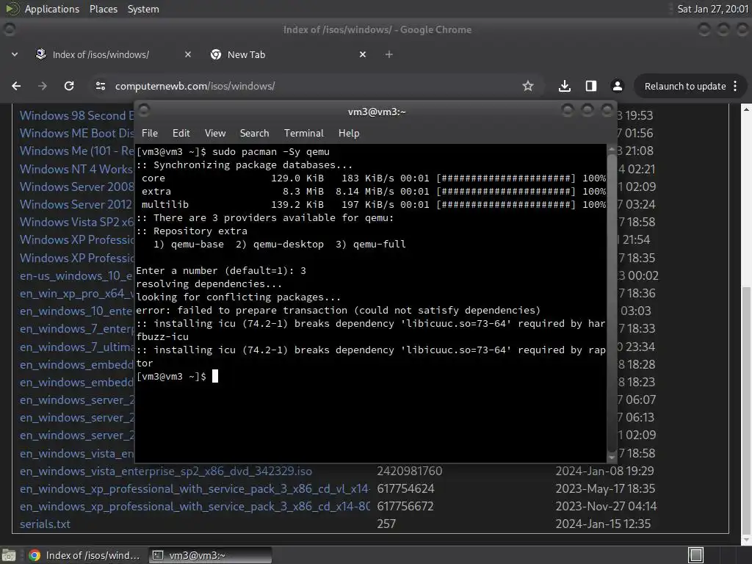752x564 pixels.
Task: Click the terminal vertical scrollbar
Action: [x=612, y=302]
